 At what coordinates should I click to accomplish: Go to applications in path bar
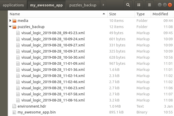(13, 5)
